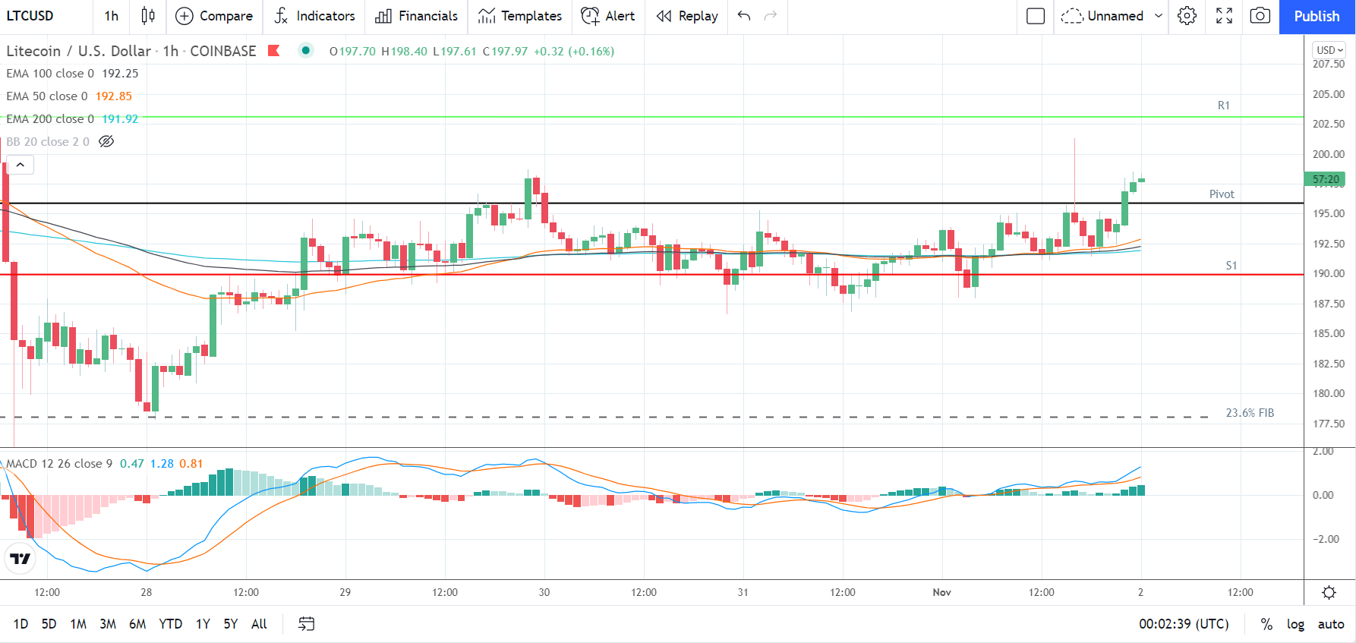This screenshot has height=643, width=1356.
Task: Select the 3M time range
Action: [x=108, y=624]
